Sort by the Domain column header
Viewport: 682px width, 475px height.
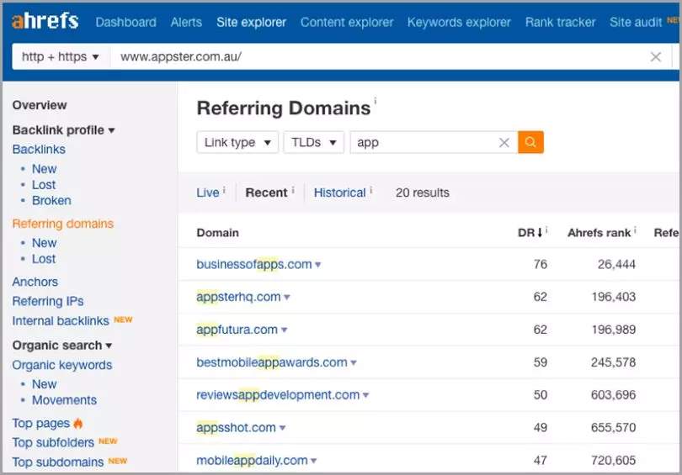click(217, 233)
